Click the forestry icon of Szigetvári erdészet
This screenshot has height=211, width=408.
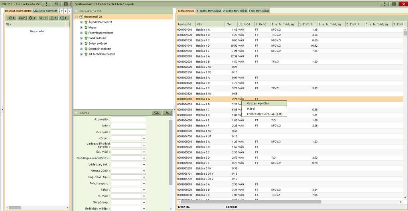pos(86,49)
